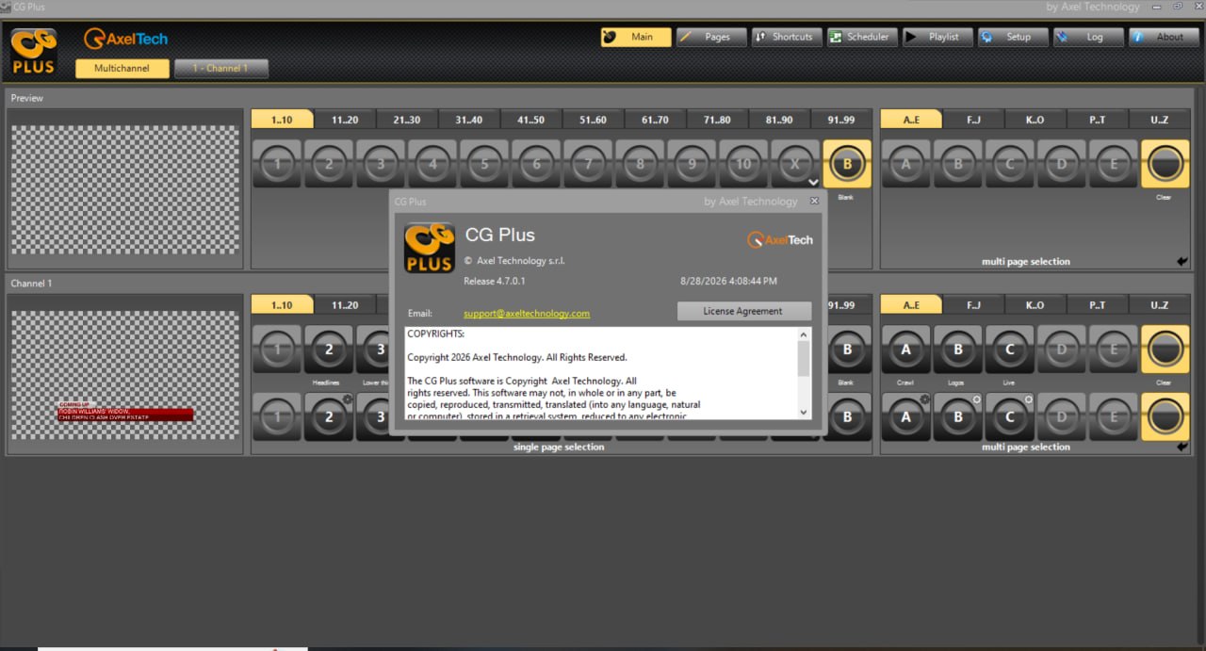
Task: Click Channel 1 top-row Blank B button
Action: (847, 350)
